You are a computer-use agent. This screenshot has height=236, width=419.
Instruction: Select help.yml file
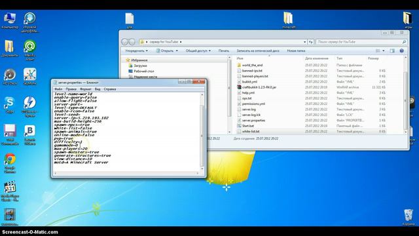pos(248,93)
